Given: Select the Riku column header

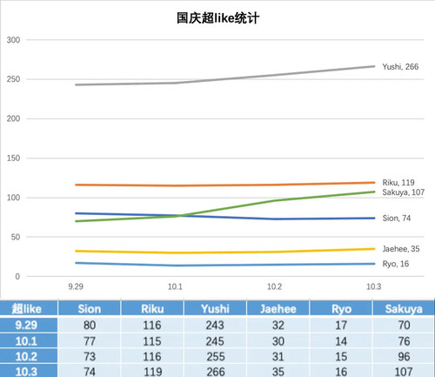Looking at the screenshot, I should pyautogui.click(x=152, y=308).
